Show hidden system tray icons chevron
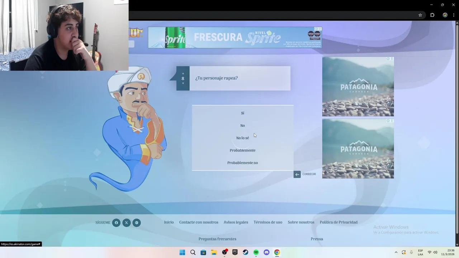 [396, 252]
